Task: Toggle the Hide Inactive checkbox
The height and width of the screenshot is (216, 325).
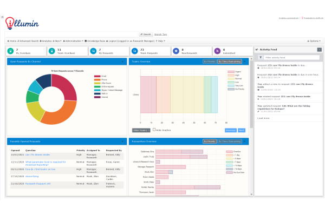Action: (x=154, y=130)
